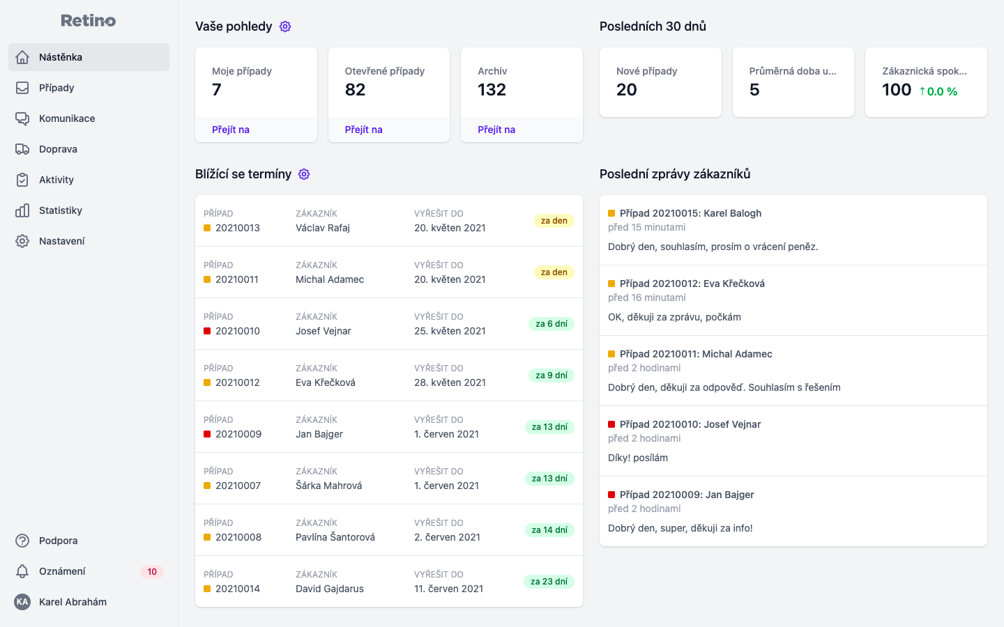The height and width of the screenshot is (627, 1004).
Task: Open Doprava truck icon
Action: pyautogui.click(x=22, y=149)
